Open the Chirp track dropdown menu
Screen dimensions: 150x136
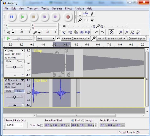click(x=23, y=50)
